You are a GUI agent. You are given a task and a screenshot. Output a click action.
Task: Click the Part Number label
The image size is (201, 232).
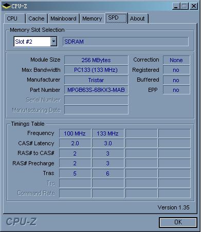click(x=45, y=90)
